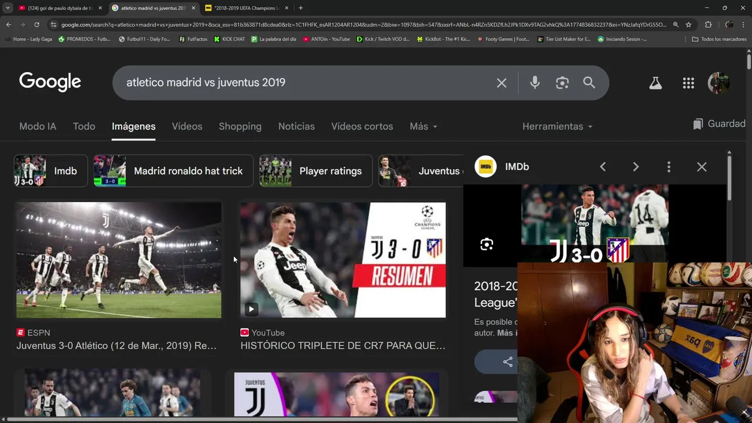The image size is (752, 423).
Task: Expand the Herramientas tools dropdown
Action: [558, 126]
